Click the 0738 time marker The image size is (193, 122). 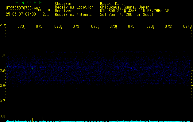coord(150,26)
